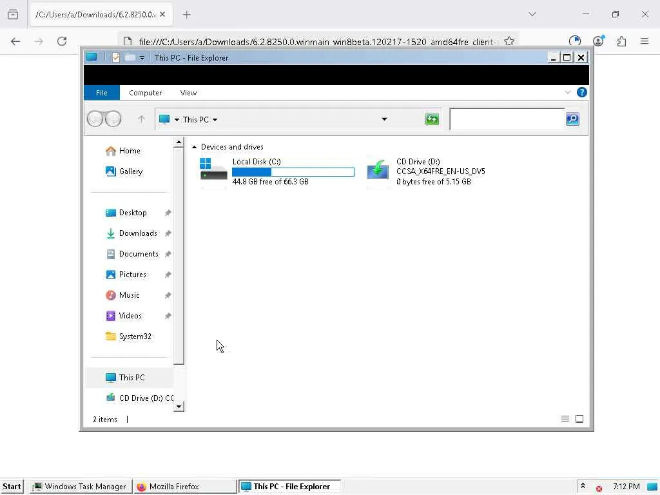The height and width of the screenshot is (495, 660).
Task: Click '0 bytes free of 5.15 GB' text
Action: [433, 182]
